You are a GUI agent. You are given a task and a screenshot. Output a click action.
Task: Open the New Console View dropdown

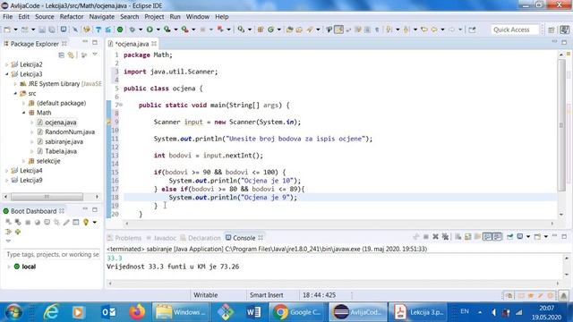(545, 237)
